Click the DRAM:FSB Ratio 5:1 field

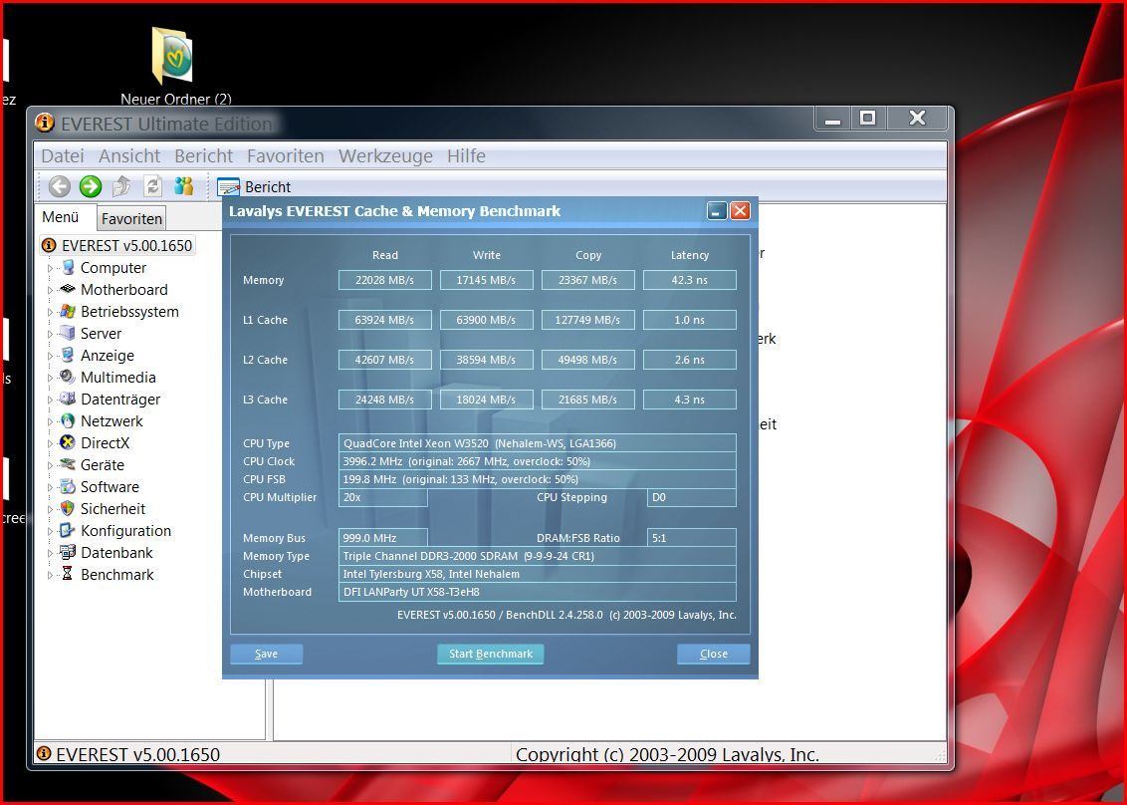pyautogui.click(x=692, y=538)
